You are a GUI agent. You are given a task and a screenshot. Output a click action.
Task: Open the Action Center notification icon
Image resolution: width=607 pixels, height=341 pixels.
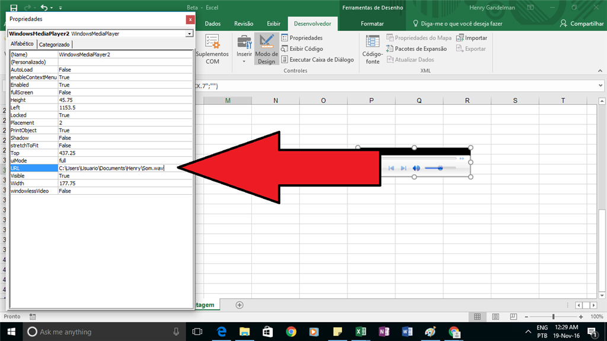tap(592, 332)
